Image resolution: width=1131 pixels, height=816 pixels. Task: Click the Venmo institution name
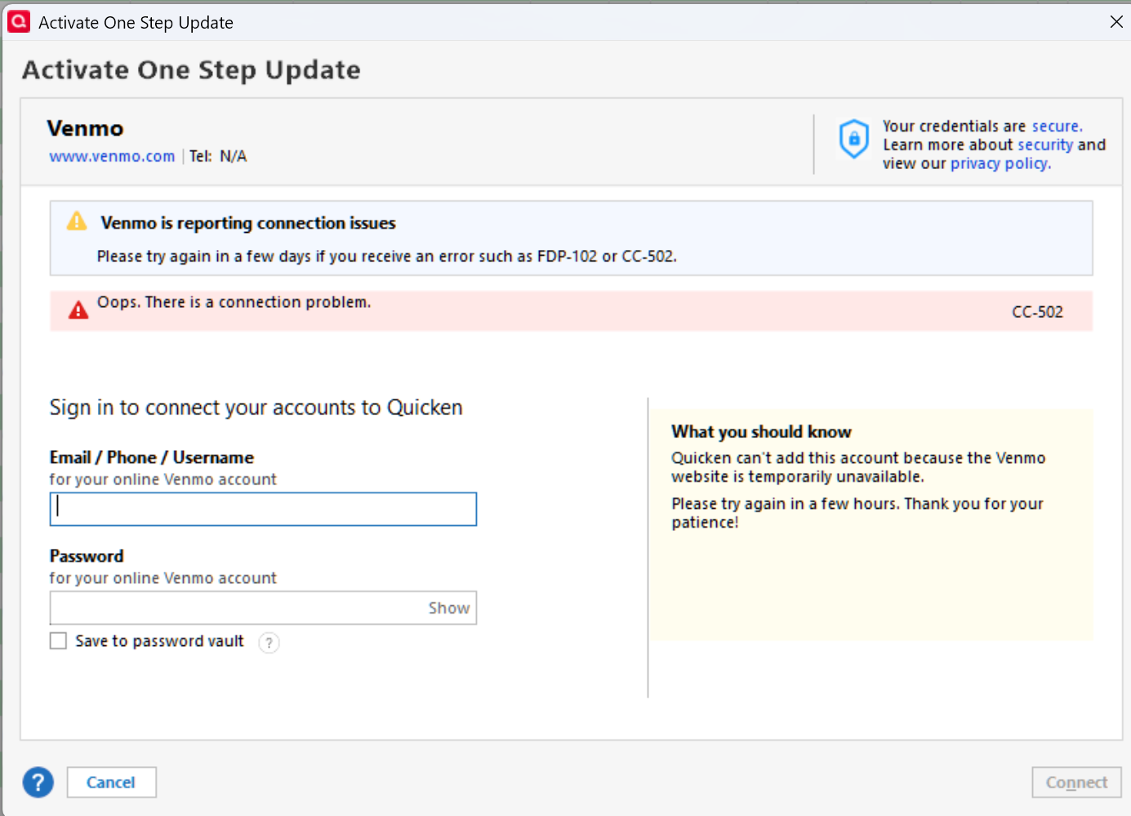pyautogui.click(x=85, y=128)
